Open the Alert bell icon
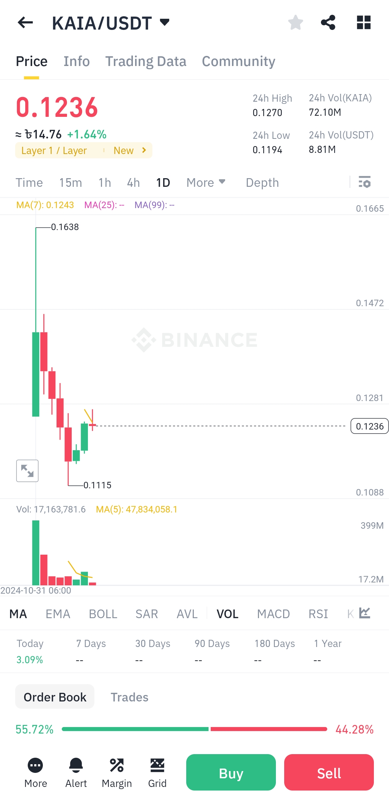Image resolution: width=389 pixels, height=801 pixels. 76,773
